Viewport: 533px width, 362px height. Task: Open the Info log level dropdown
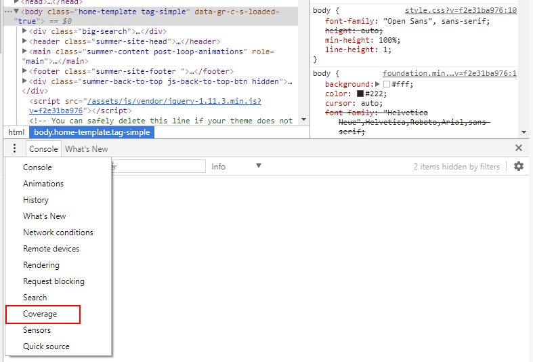(236, 166)
